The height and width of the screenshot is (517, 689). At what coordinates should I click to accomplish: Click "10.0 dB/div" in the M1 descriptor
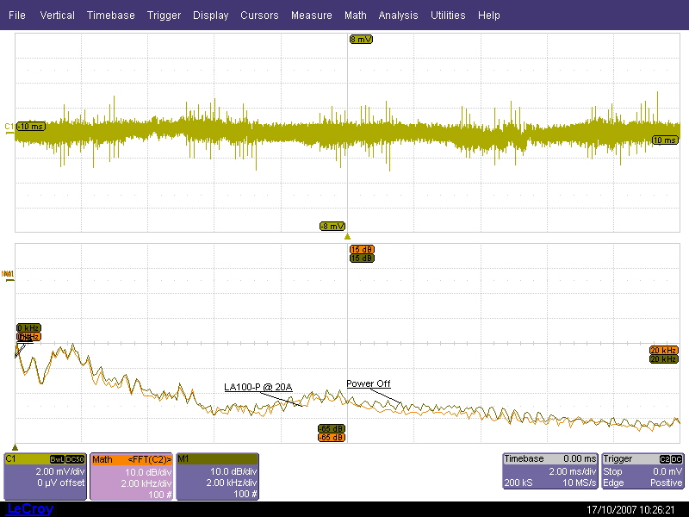click(x=233, y=471)
